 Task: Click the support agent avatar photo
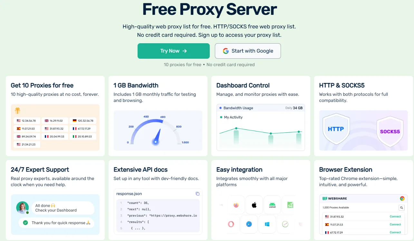click(x=23, y=207)
